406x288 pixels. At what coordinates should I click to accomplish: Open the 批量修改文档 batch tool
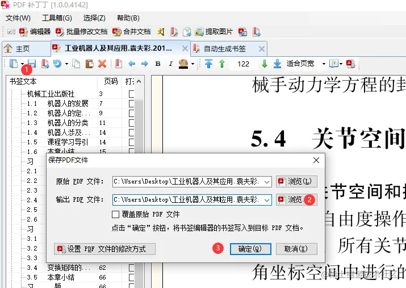pos(82,32)
